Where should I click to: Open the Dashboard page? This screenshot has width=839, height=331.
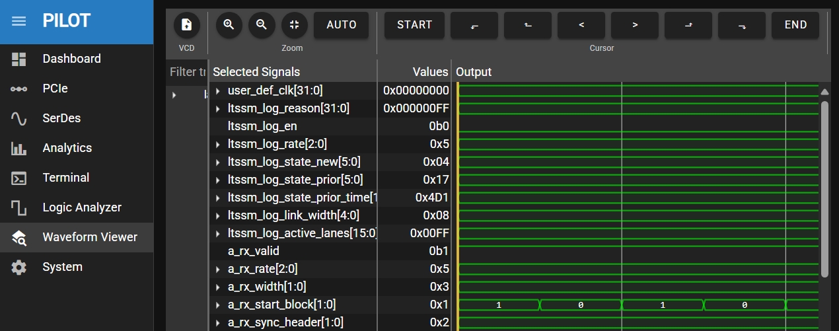(x=71, y=59)
